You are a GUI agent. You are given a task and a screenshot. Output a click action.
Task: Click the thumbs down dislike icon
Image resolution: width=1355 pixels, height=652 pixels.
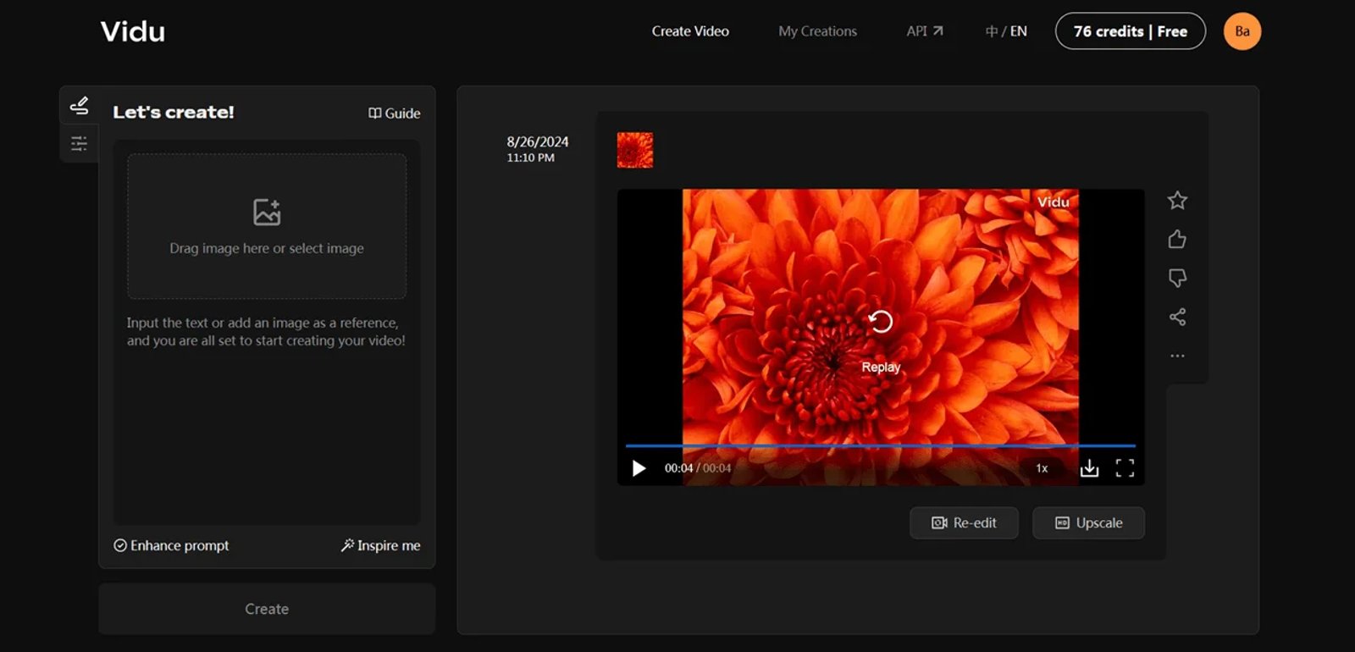pyautogui.click(x=1177, y=278)
